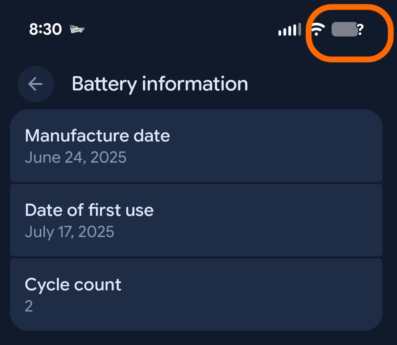
Task: Click the year 2025 in Manufacture date
Action: coord(109,157)
